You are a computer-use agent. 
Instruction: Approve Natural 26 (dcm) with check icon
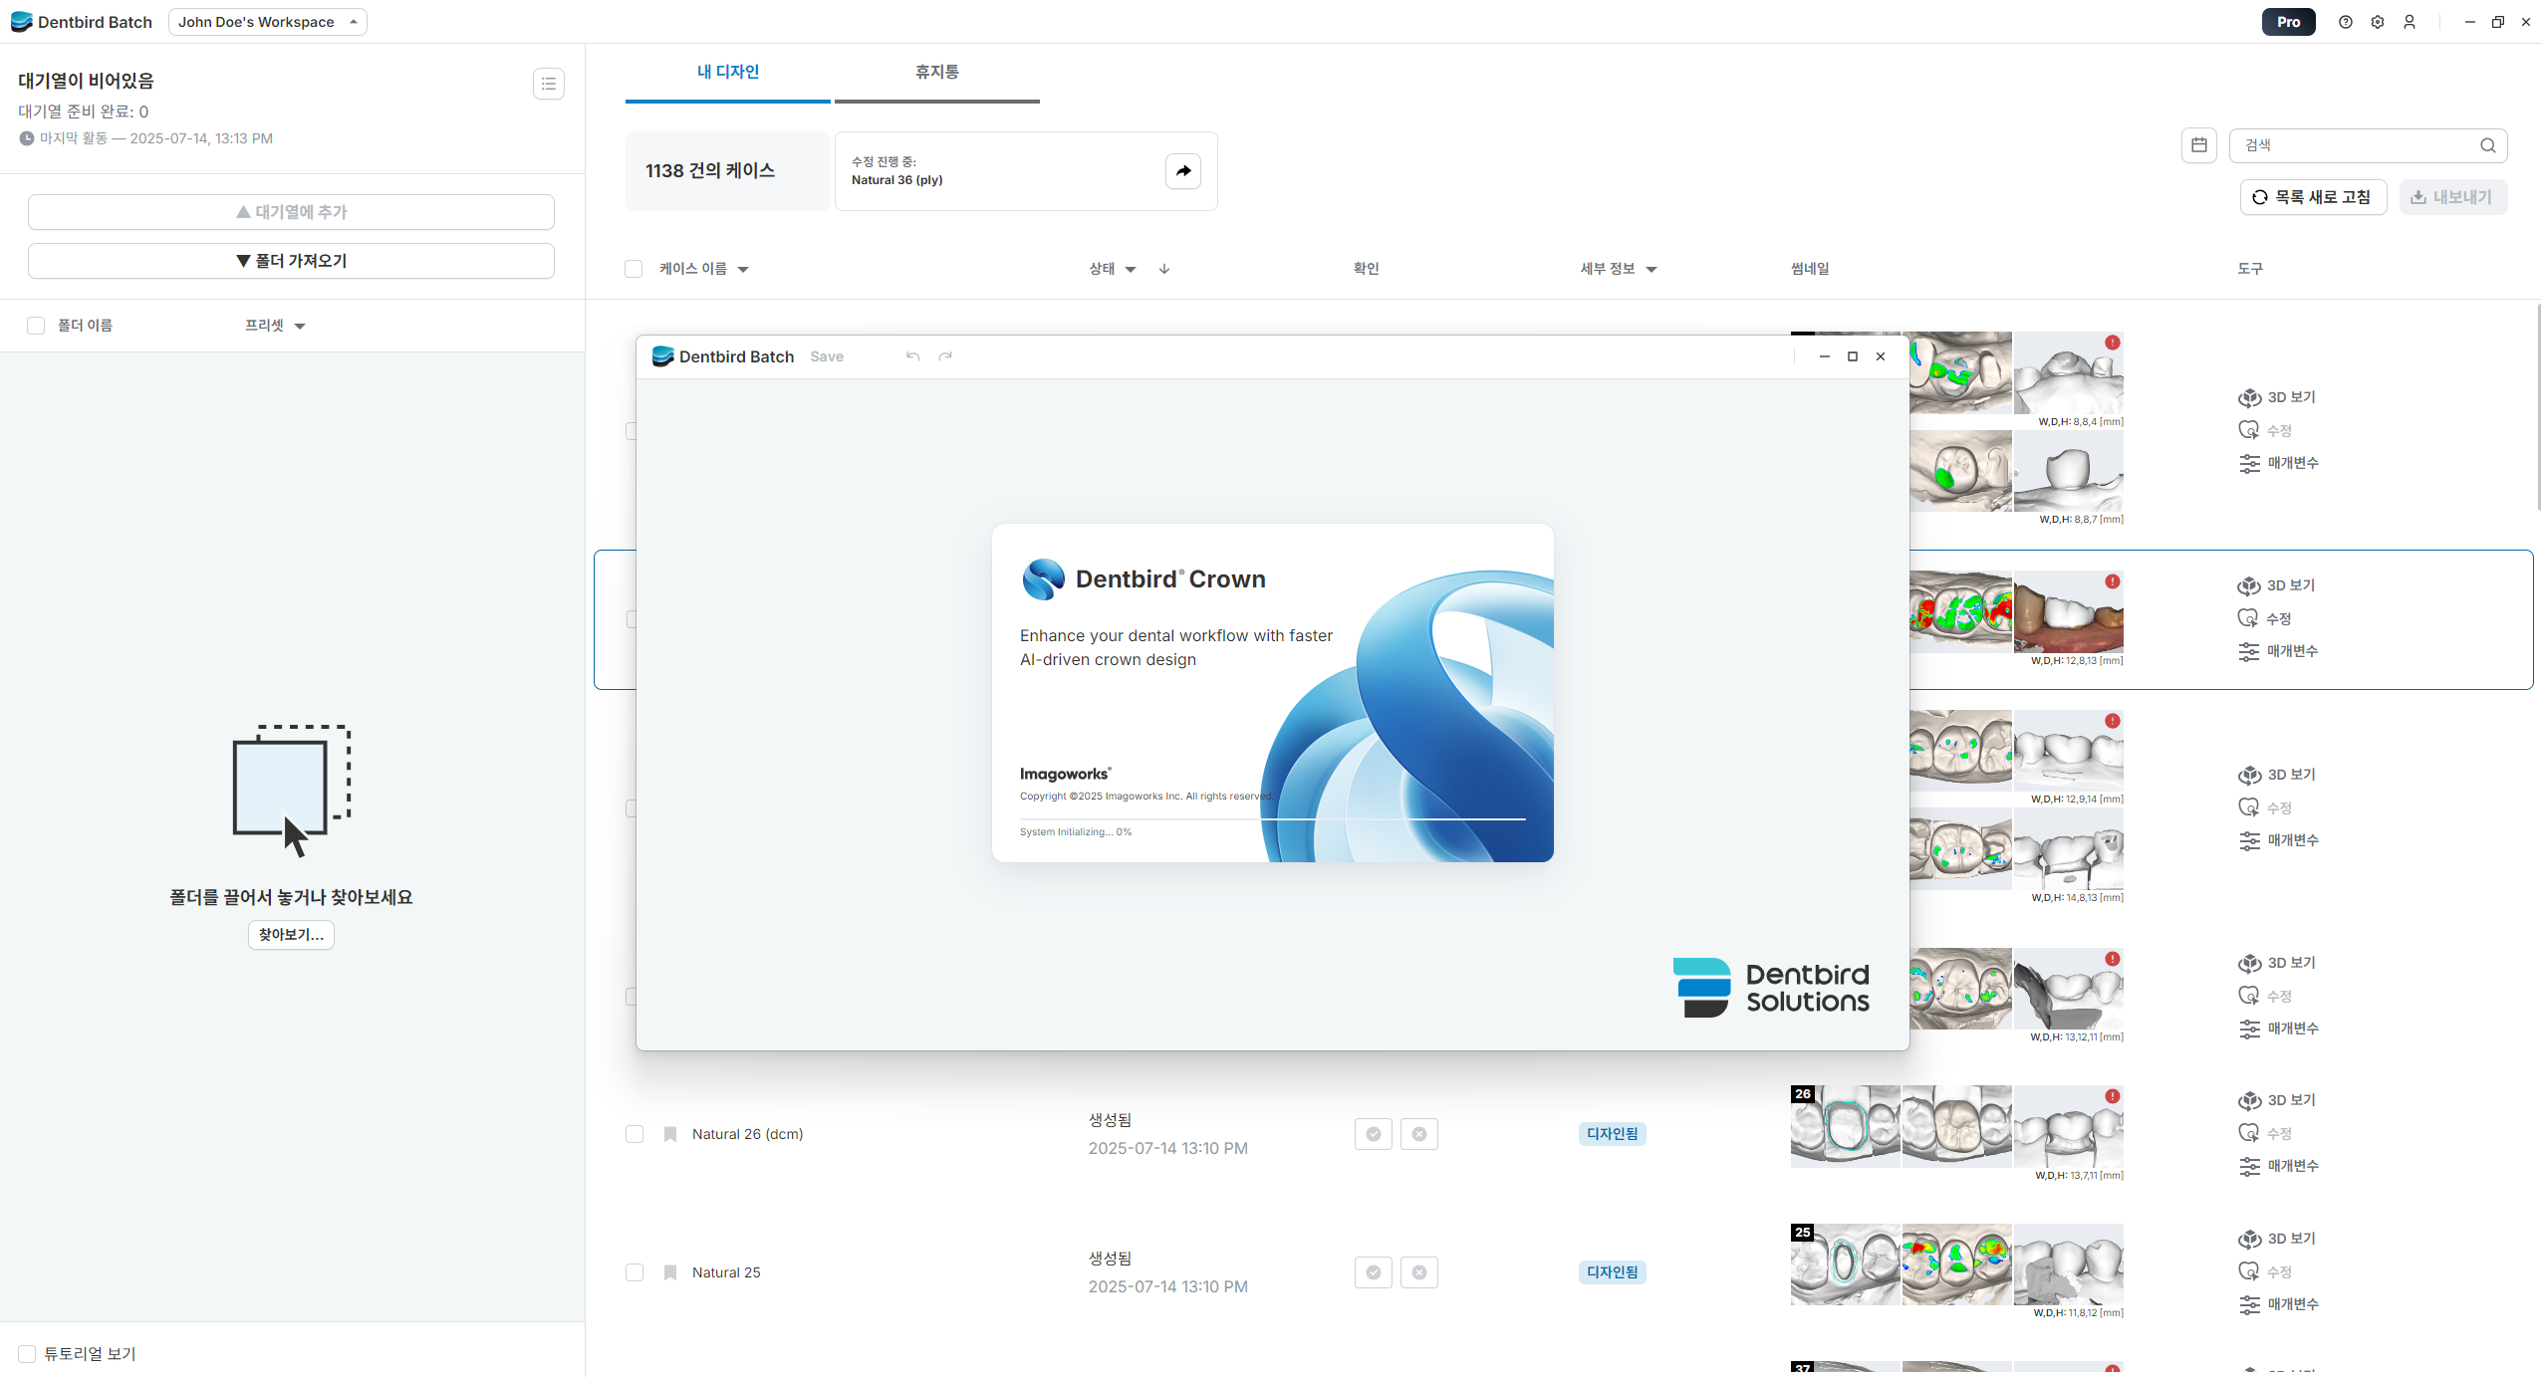pyautogui.click(x=1373, y=1134)
